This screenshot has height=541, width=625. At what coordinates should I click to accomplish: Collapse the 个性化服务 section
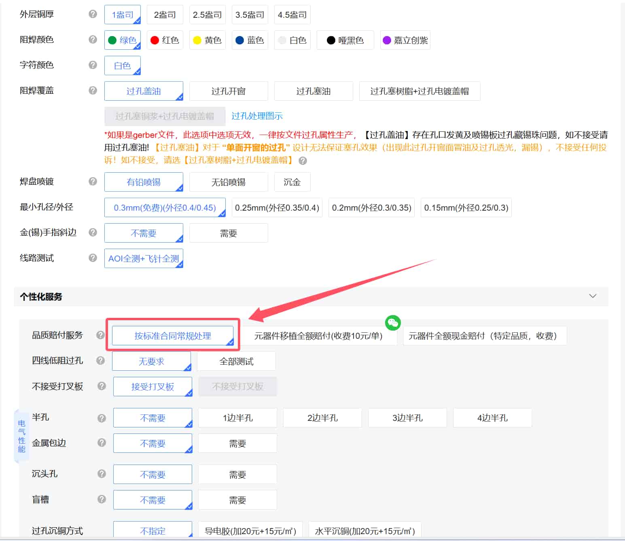(x=593, y=296)
